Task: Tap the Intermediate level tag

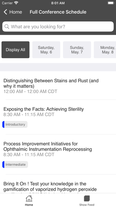Action: click(x=15, y=164)
